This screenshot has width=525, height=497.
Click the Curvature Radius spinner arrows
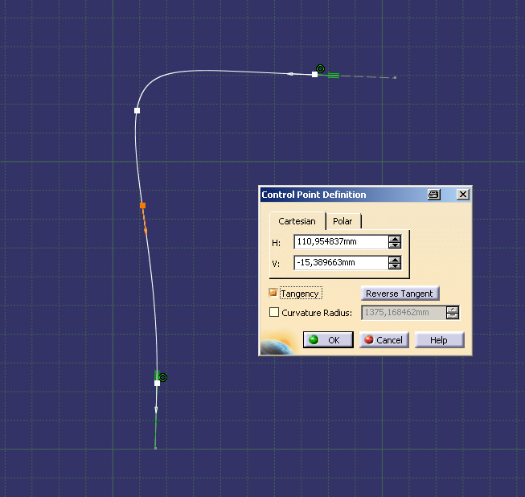click(453, 313)
